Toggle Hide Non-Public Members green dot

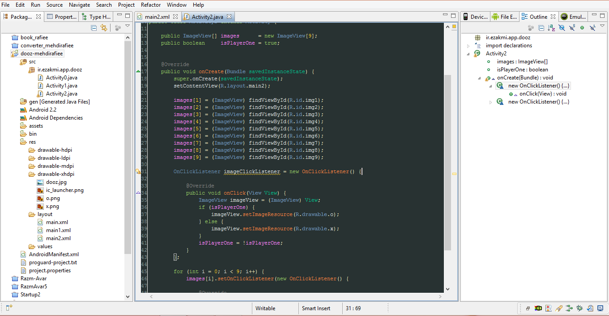click(x=582, y=28)
